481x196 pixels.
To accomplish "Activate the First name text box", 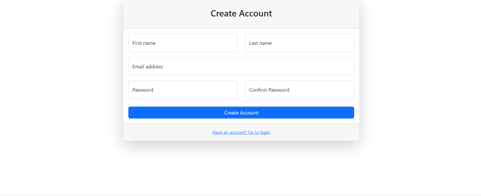I will pyautogui.click(x=183, y=43).
